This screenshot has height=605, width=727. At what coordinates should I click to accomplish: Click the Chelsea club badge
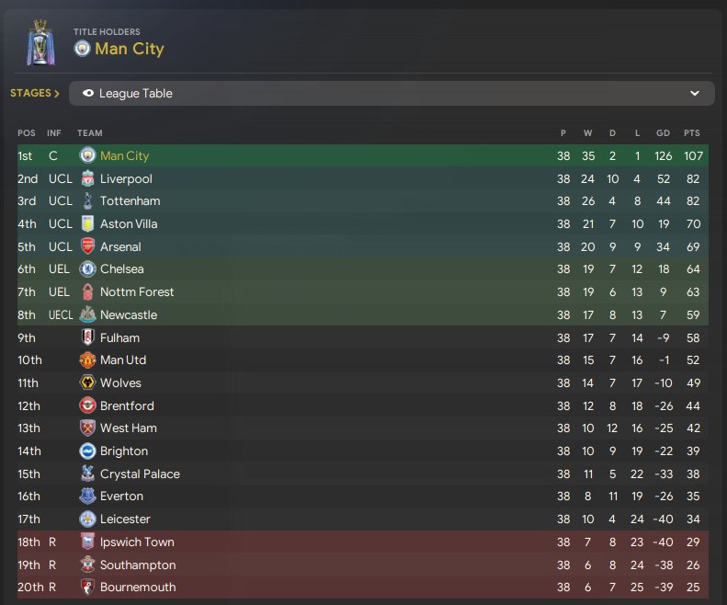tap(87, 269)
